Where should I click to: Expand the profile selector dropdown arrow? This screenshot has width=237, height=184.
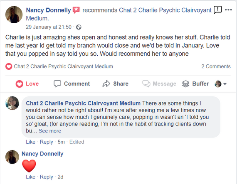click(225, 84)
